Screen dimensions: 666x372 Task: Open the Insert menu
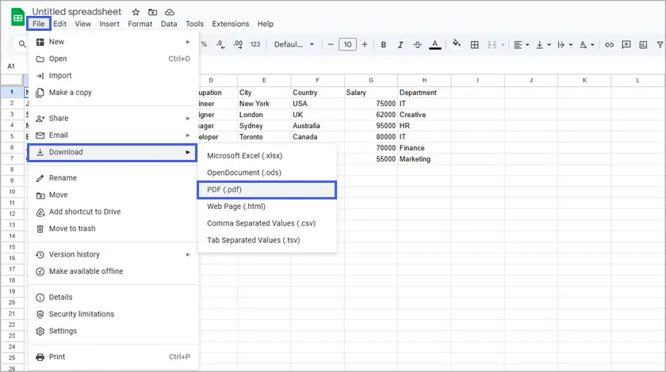[x=109, y=24]
